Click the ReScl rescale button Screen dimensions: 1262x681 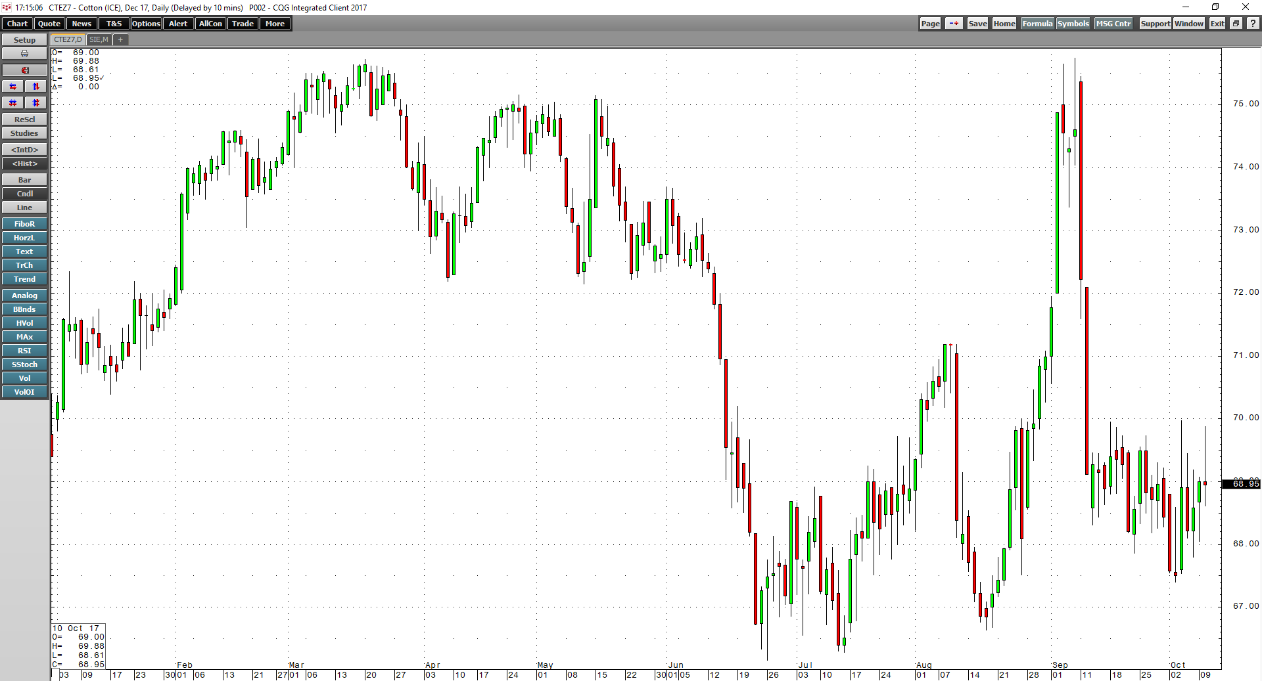[x=24, y=119]
